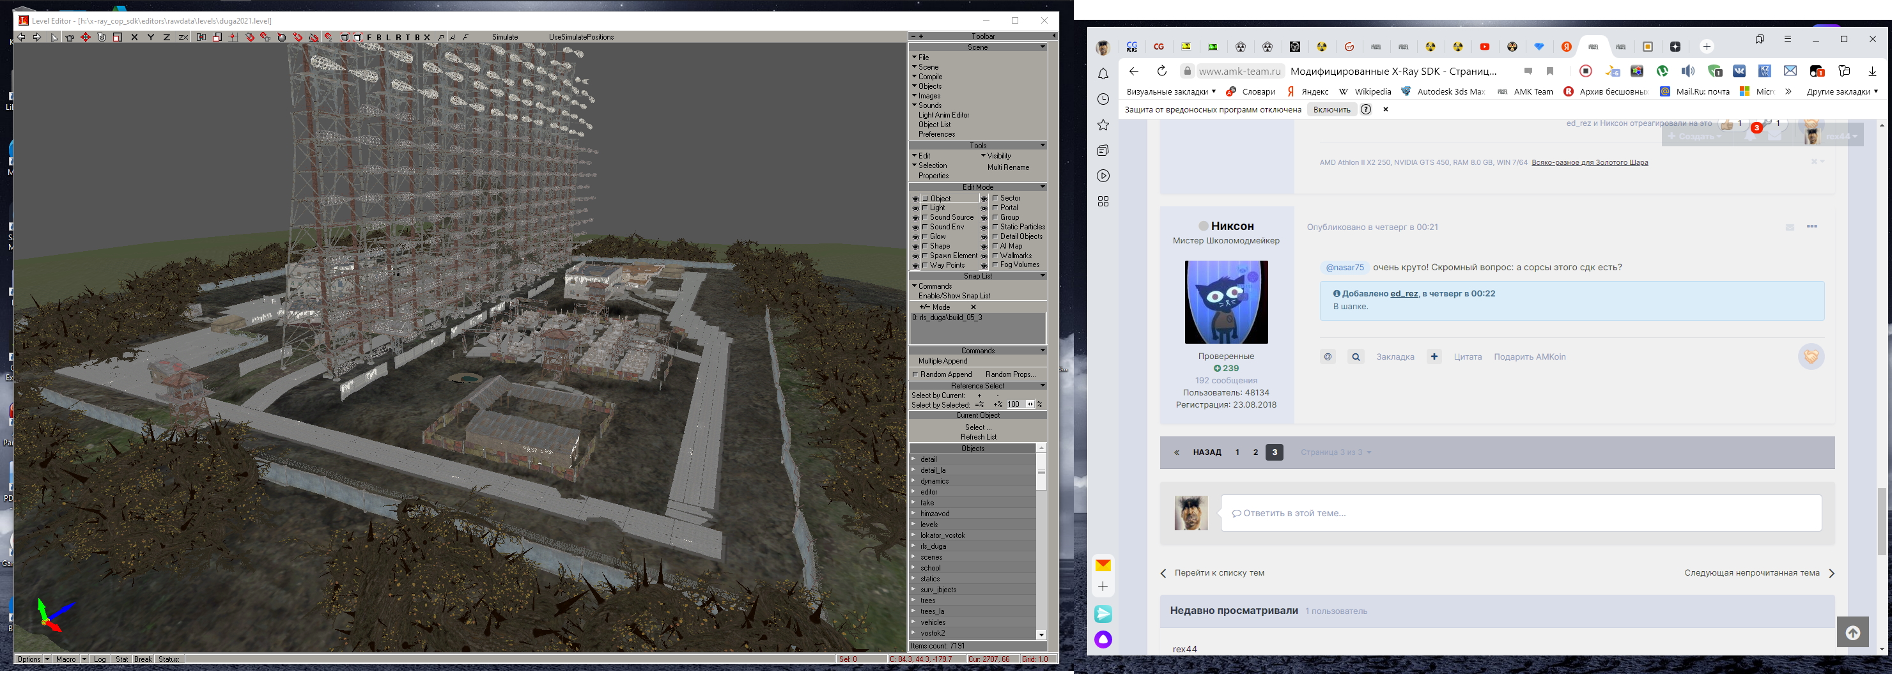The height and width of the screenshot is (674, 1892).
Task: Click the Left view L button in toolbar
Action: (x=389, y=38)
